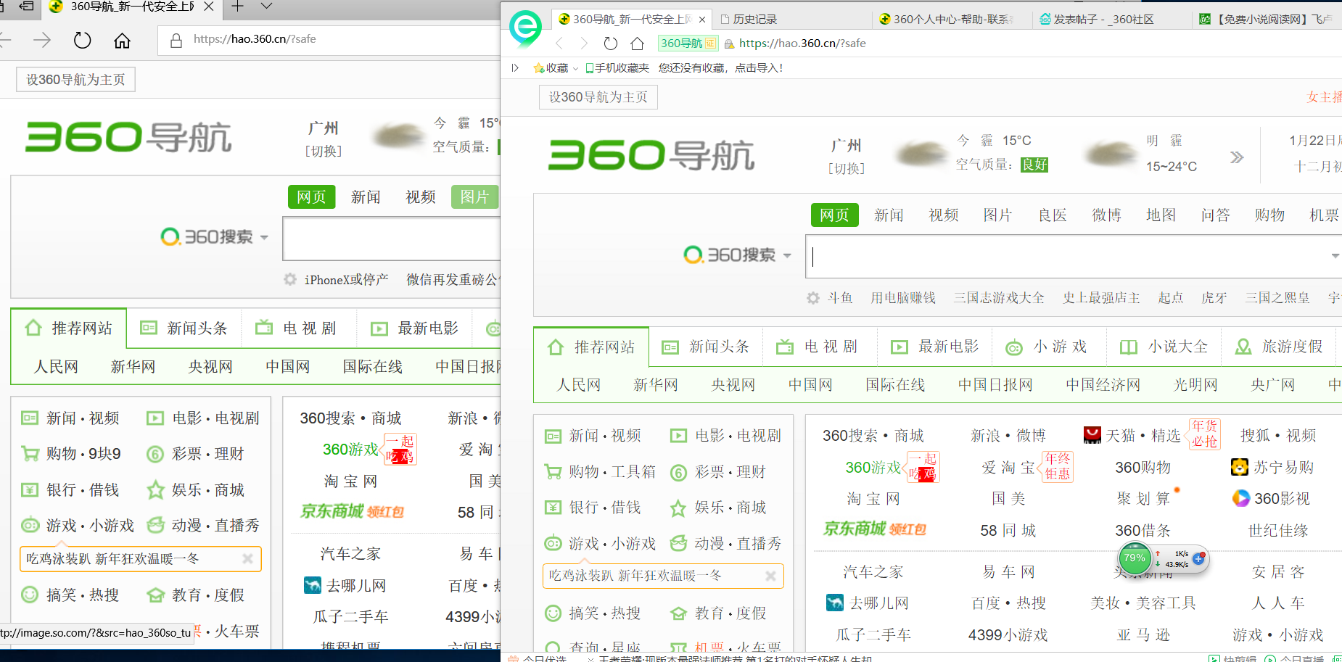The width and height of the screenshot is (1342, 662).
Task: Open 人民网 link in right window
Action: tap(579, 385)
